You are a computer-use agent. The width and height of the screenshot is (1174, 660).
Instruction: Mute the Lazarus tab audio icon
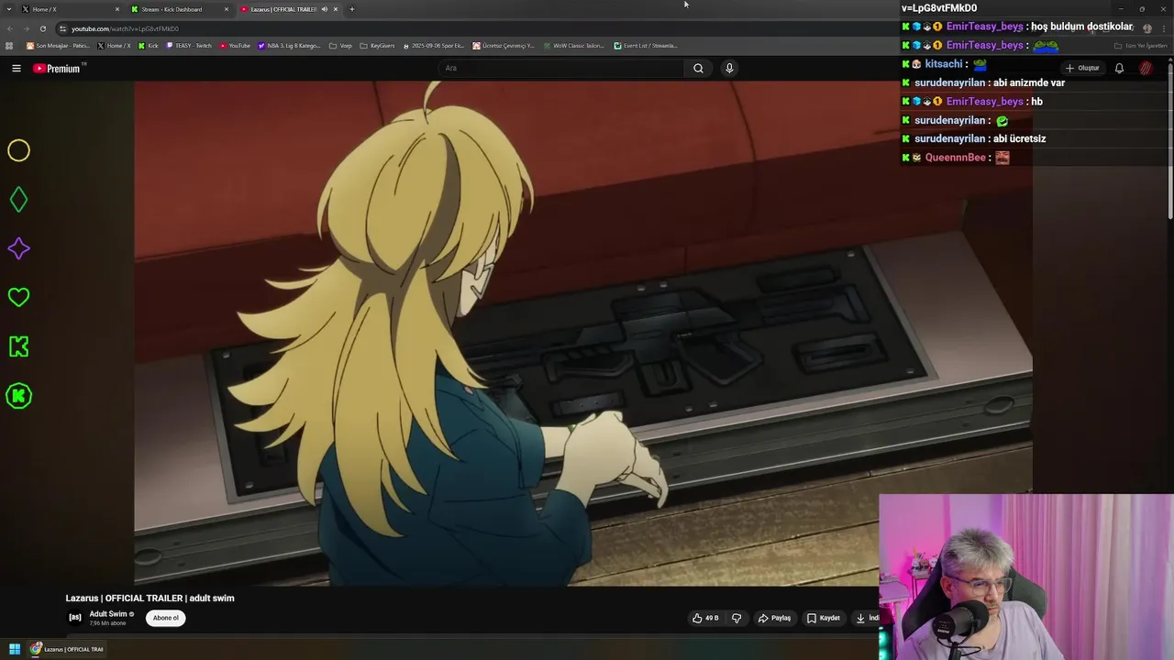click(324, 9)
